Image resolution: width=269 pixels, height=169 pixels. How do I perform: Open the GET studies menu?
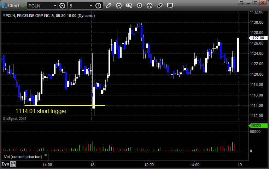click(x=129, y=6)
